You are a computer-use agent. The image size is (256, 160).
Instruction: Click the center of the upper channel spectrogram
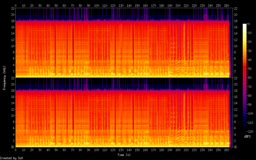point(124,43)
